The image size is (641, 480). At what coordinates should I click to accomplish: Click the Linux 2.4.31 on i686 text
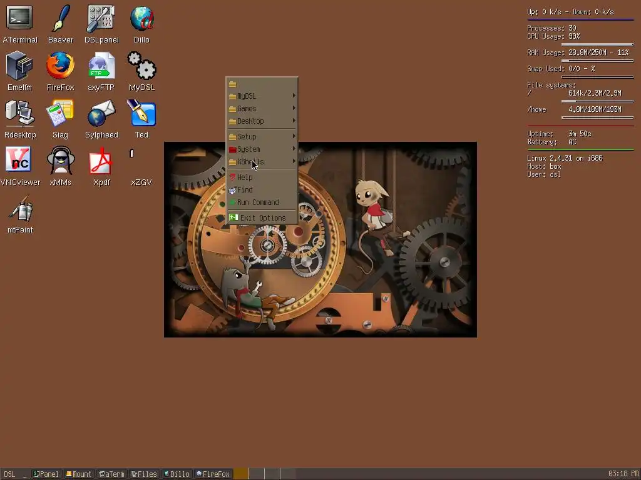tap(565, 158)
